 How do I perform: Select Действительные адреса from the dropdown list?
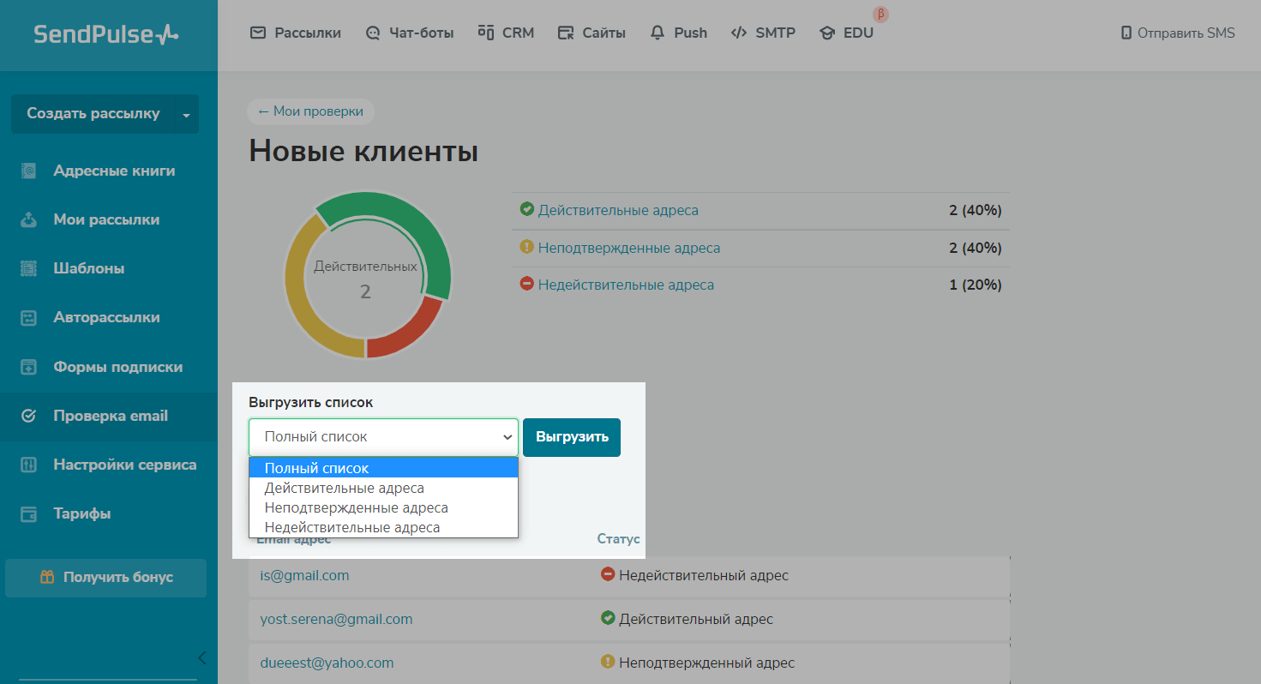tap(344, 488)
